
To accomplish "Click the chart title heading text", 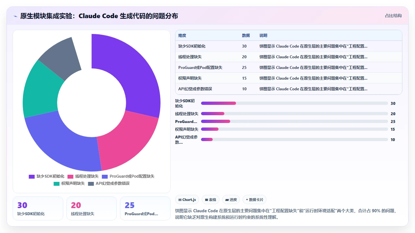I will click(99, 16).
